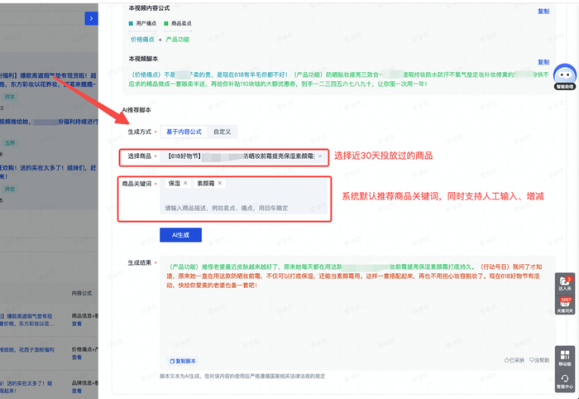Mark result as 没帮助
579x399 pixels.
(539, 360)
